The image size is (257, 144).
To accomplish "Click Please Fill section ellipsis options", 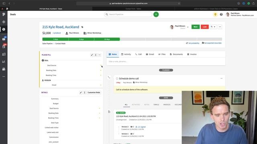I will click(99, 55).
